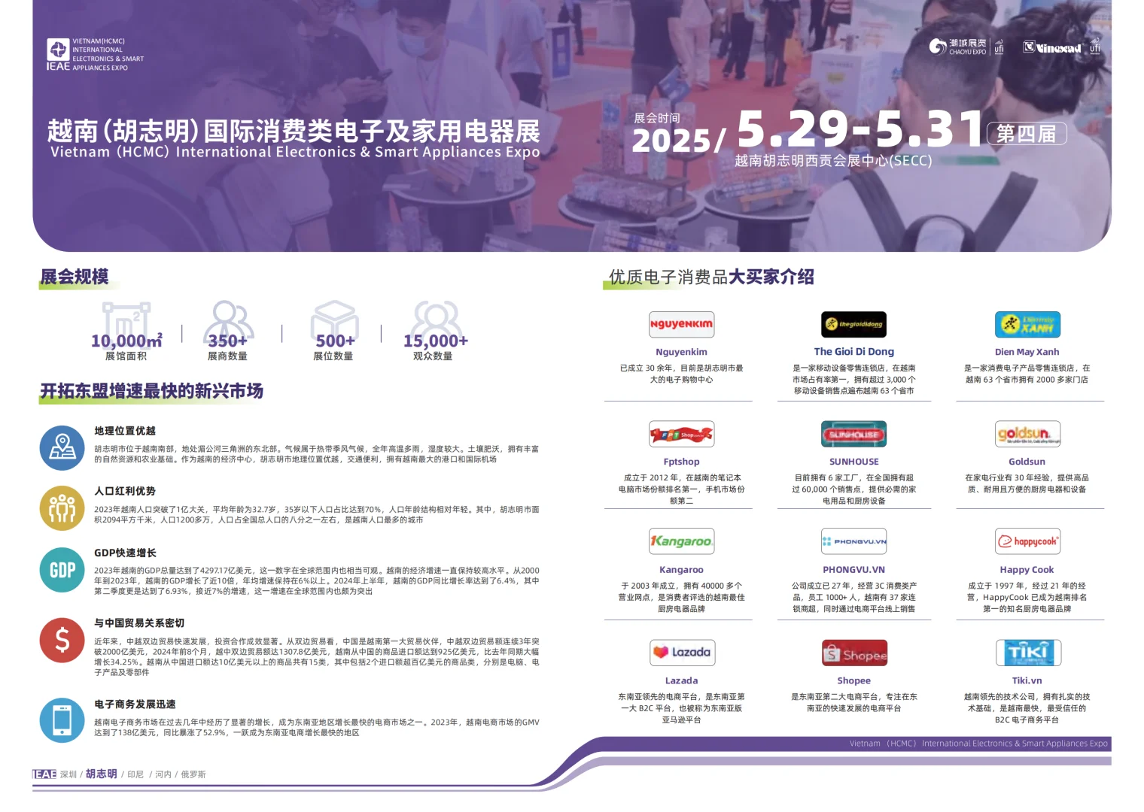Screen dimensions: 1144x812
Task: Click the 15,000+ visitor figure
Action: click(x=436, y=341)
